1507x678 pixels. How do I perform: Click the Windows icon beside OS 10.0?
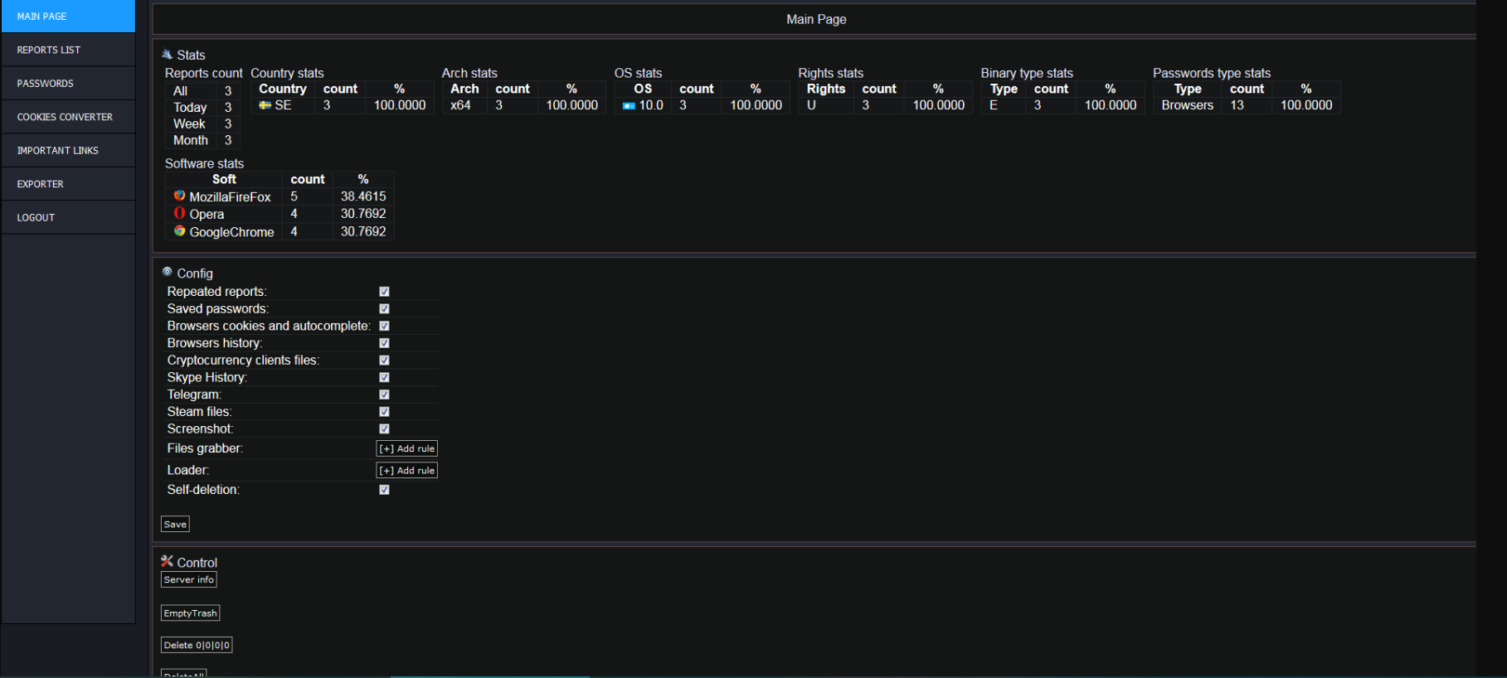(629, 105)
